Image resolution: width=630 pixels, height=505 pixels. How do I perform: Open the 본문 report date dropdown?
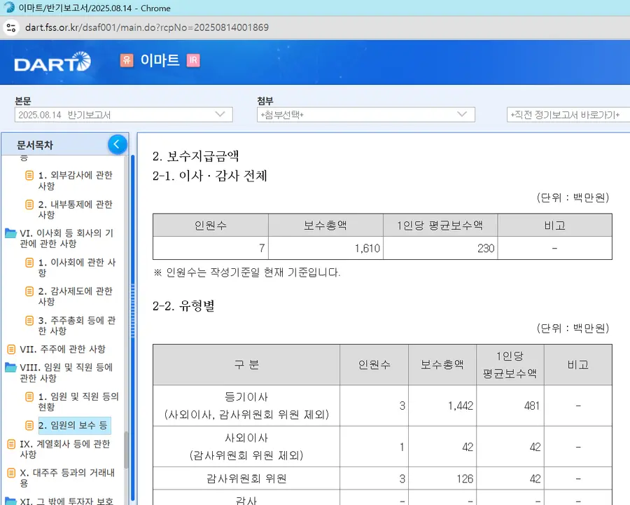coord(123,115)
